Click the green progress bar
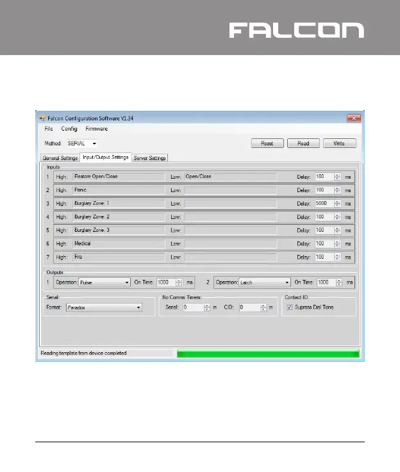Image resolution: width=400 pixels, height=472 pixels. click(268, 354)
